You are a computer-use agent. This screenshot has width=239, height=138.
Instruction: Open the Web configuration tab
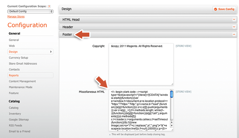[12, 46]
